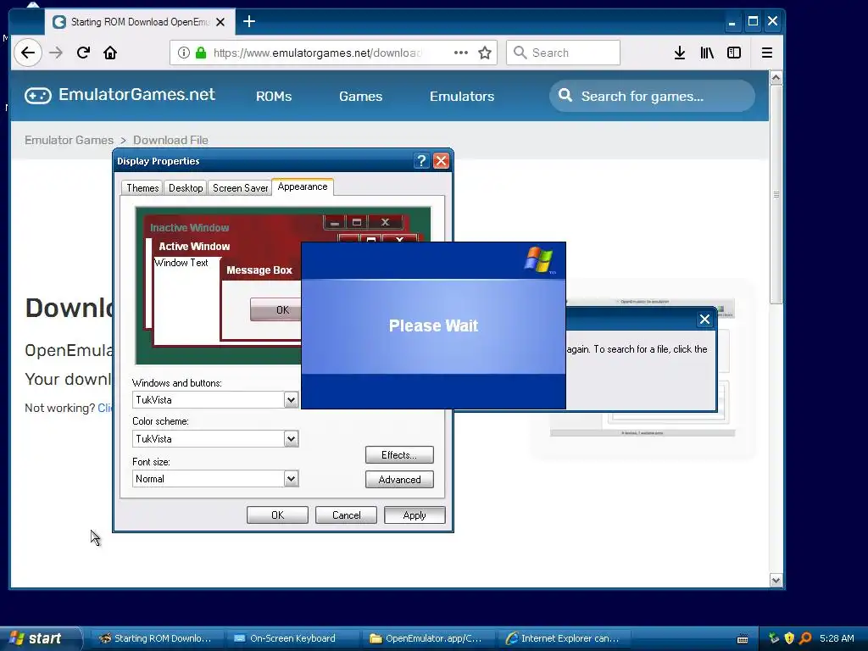Open a new browser tab with plus

(249, 21)
